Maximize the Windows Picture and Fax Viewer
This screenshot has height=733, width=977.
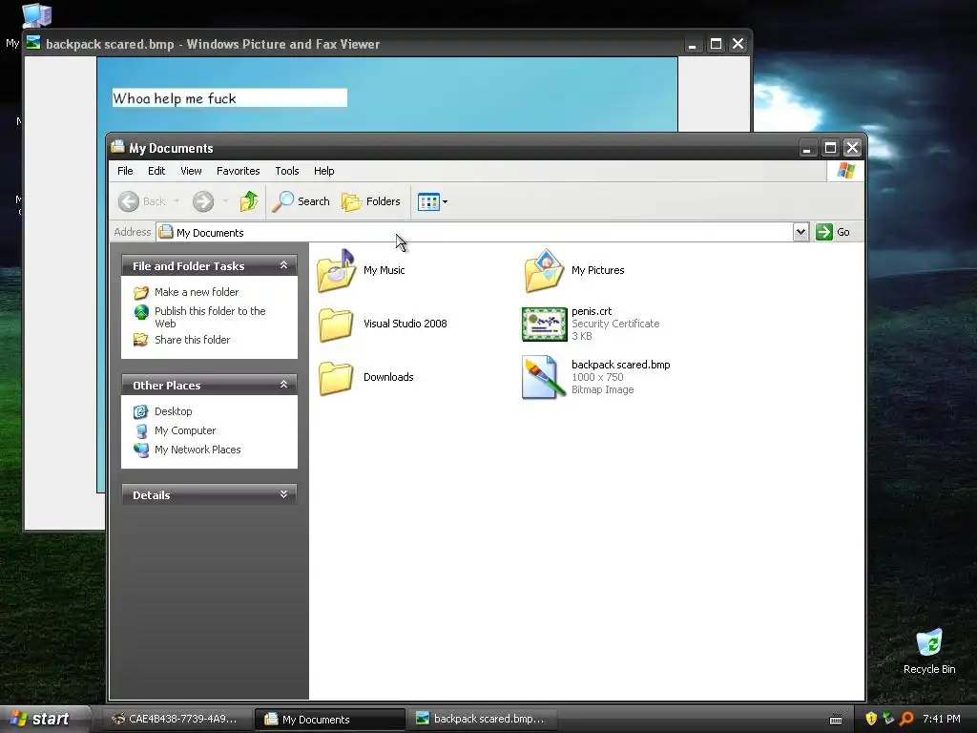pyautogui.click(x=716, y=44)
